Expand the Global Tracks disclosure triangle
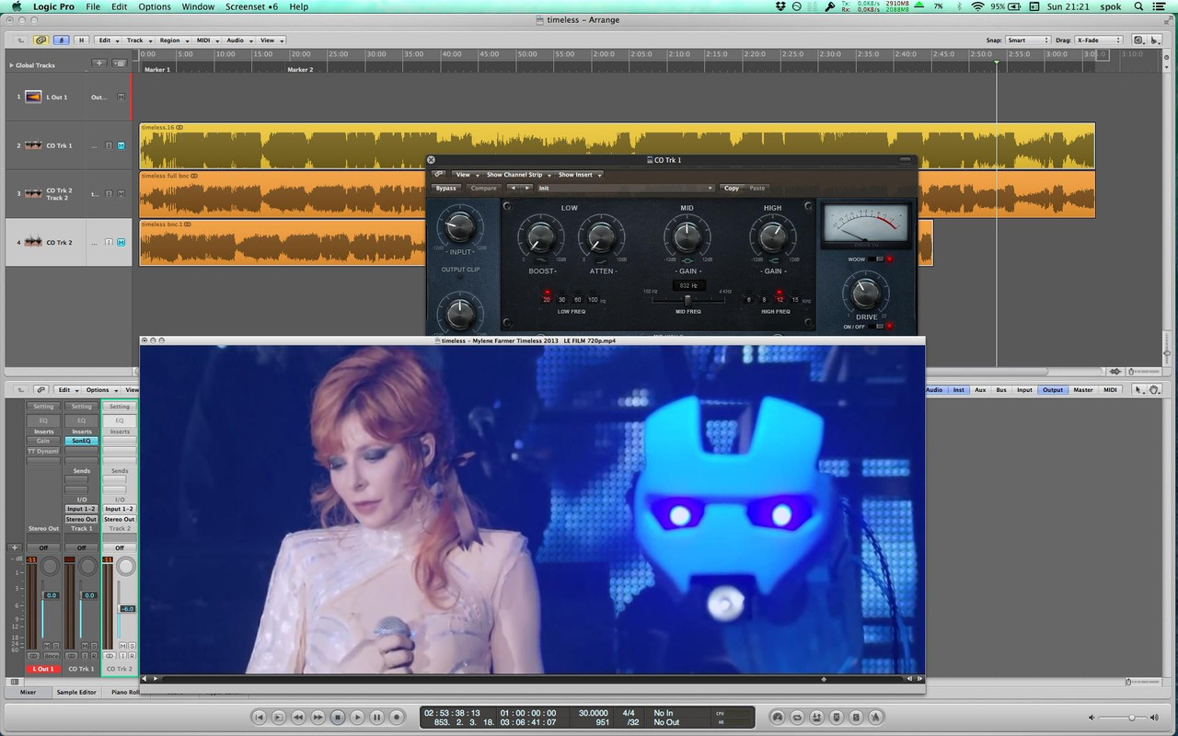This screenshot has height=736, width=1178. point(11,65)
